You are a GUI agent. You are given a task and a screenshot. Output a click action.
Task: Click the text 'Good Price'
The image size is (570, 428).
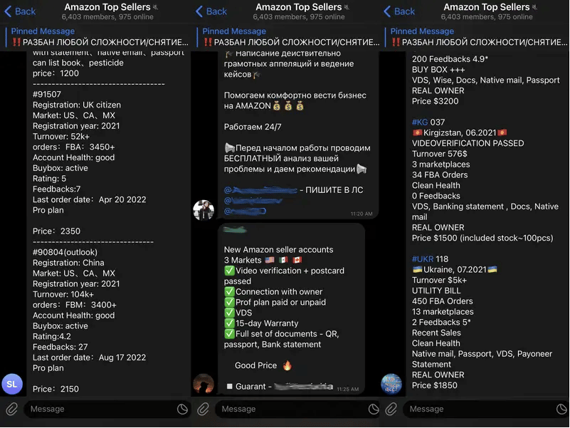255,365
